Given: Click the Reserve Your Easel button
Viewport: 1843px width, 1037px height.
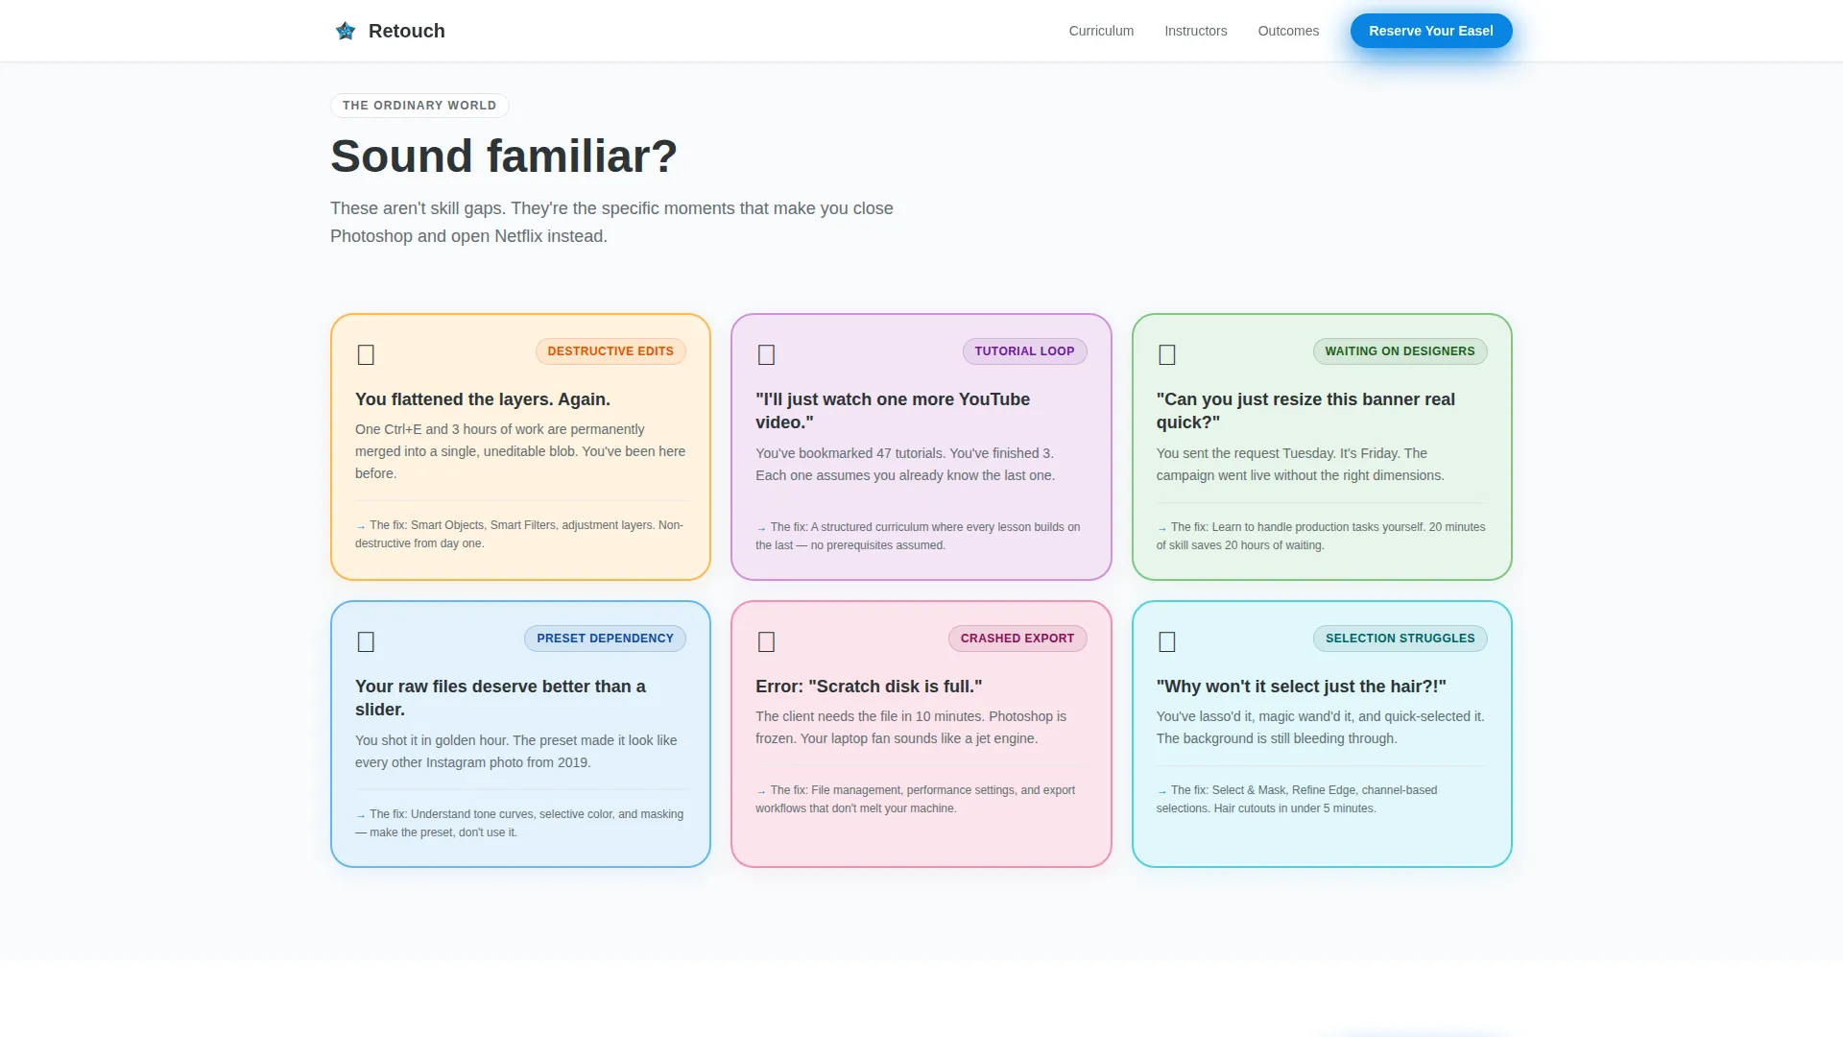Looking at the screenshot, I should point(1430,31).
